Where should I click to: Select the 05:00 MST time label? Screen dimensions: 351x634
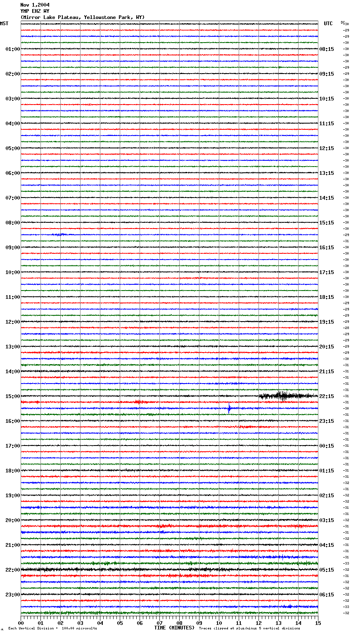pyautogui.click(x=13, y=148)
